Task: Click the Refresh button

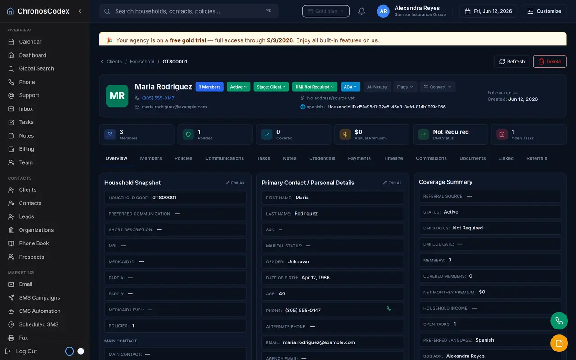Action: pyautogui.click(x=512, y=62)
